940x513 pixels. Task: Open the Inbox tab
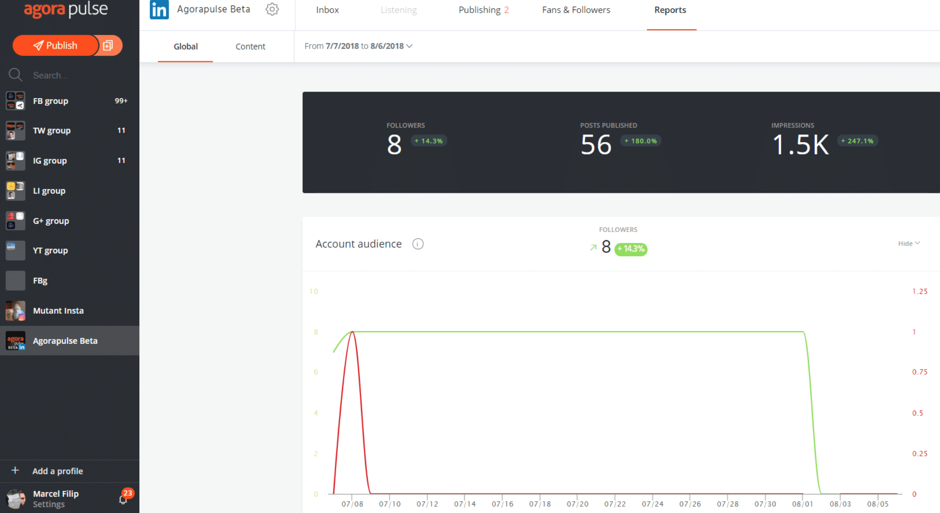328,10
